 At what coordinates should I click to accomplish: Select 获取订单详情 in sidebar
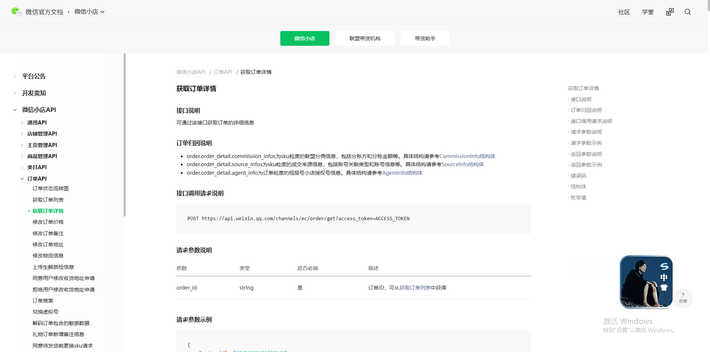point(48,211)
